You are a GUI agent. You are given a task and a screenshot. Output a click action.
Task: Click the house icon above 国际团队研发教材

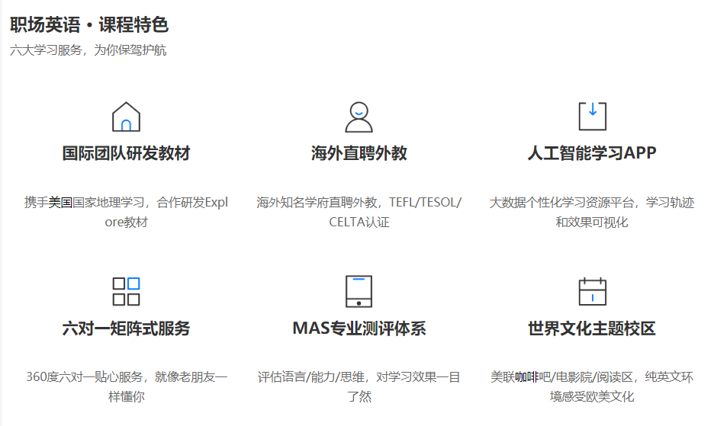[126, 117]
